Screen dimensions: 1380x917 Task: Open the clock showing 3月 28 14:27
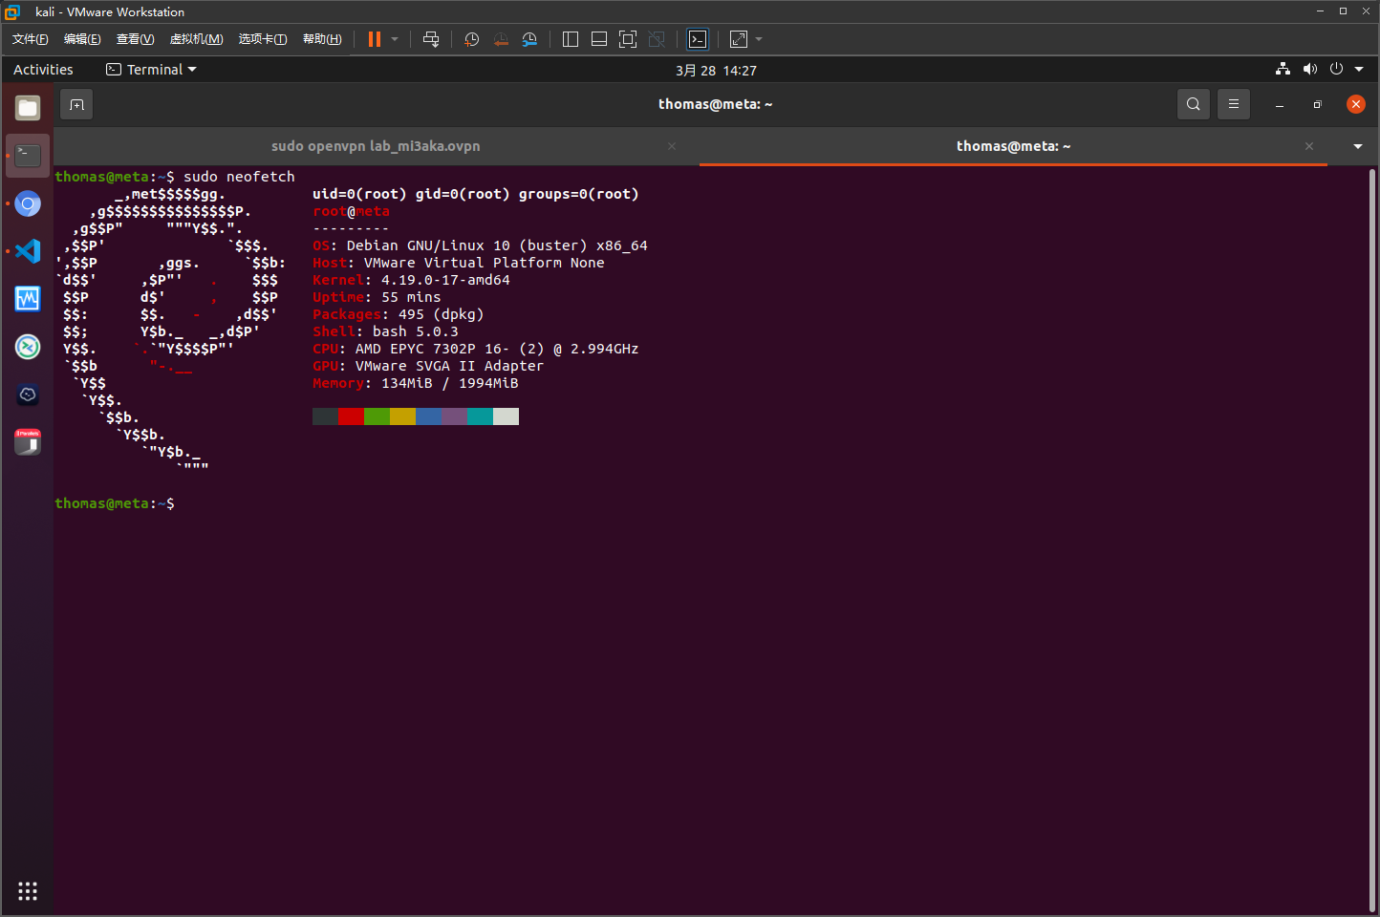(716, 71)
